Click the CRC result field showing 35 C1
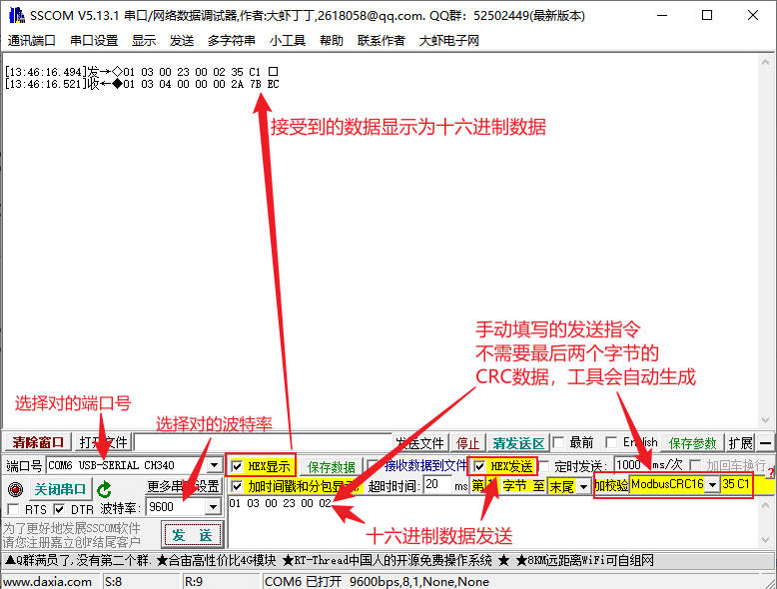777x589 pixels. [736, 484]
